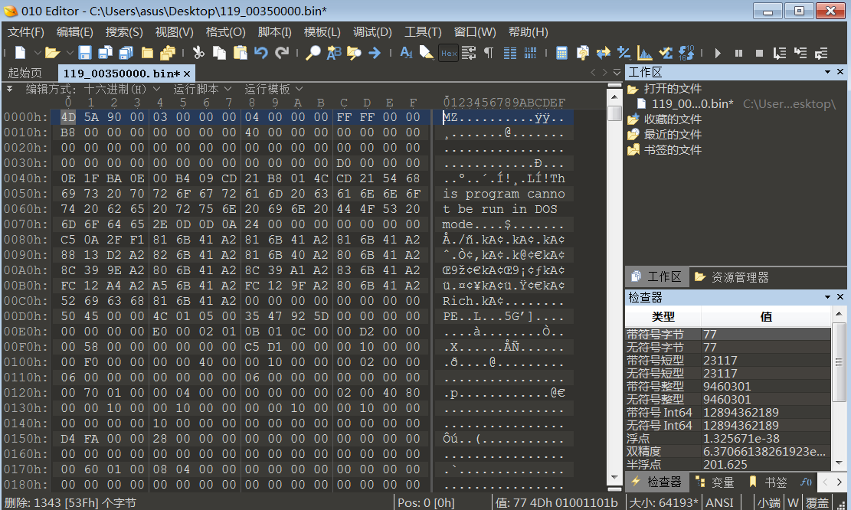Click the Redo arrow icon
851x510 pixels.
coord(282,53)
